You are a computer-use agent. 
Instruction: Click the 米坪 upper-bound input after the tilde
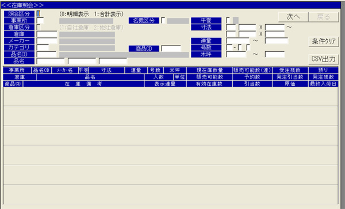pyautogui.click(x=275, y=54)
